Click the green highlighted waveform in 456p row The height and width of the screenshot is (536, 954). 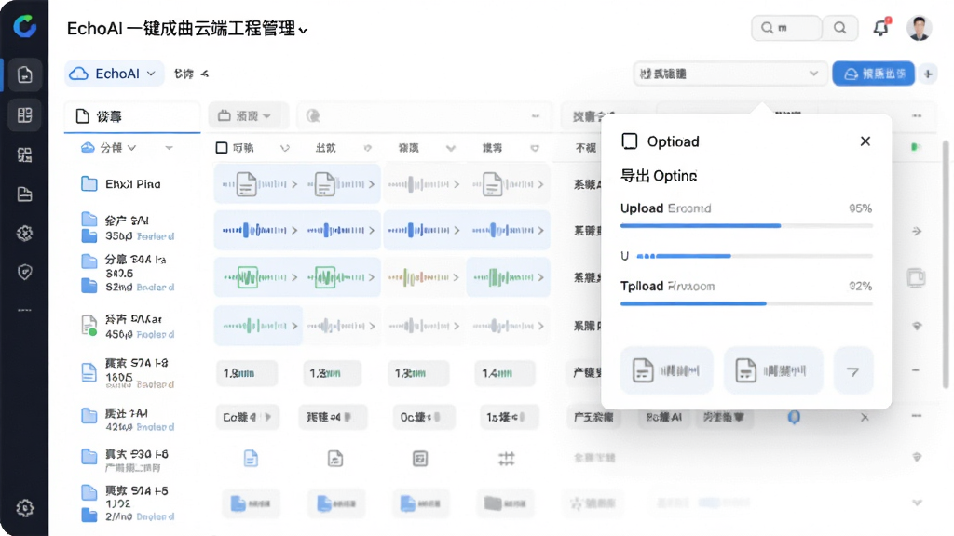(258, 326)
